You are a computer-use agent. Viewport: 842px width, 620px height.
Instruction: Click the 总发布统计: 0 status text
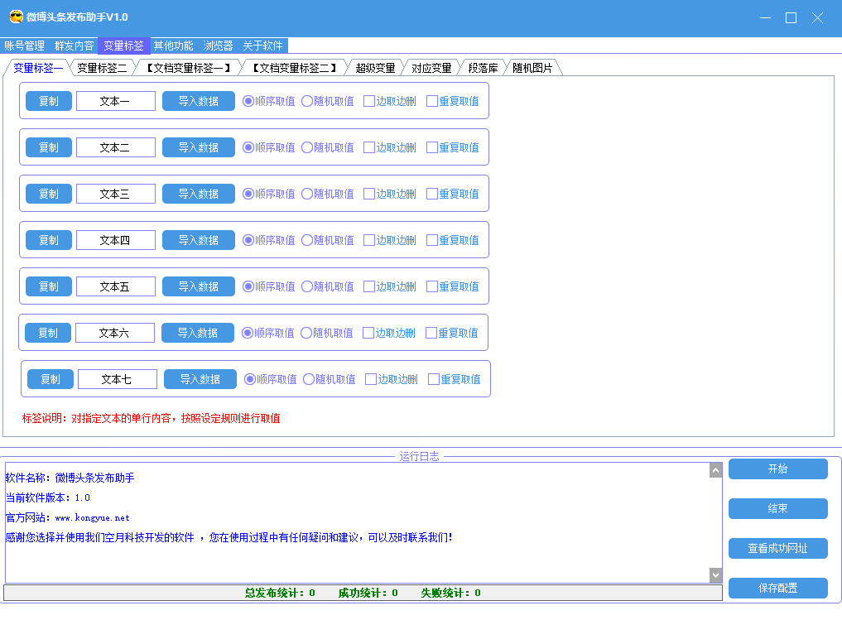(x=280, y=593)
